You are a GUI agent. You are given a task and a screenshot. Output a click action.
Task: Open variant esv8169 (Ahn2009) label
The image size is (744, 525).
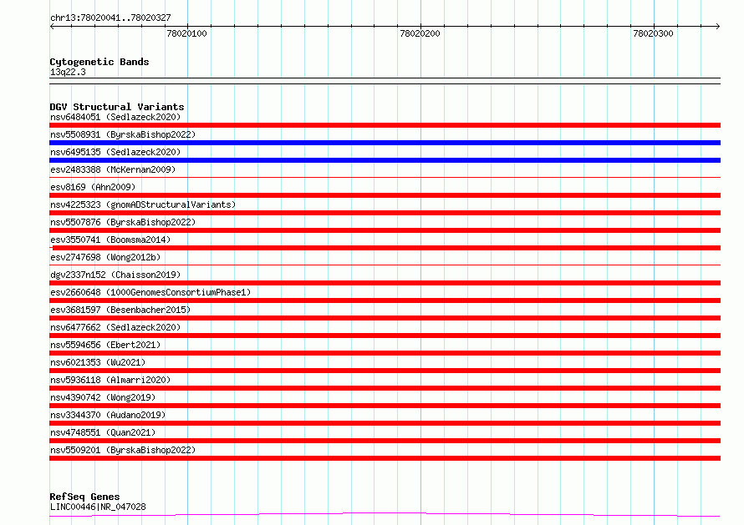click(x=93, y=187)
